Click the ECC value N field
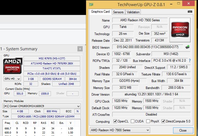This screenshot has width=198, height=136. (x=77, y=111)
